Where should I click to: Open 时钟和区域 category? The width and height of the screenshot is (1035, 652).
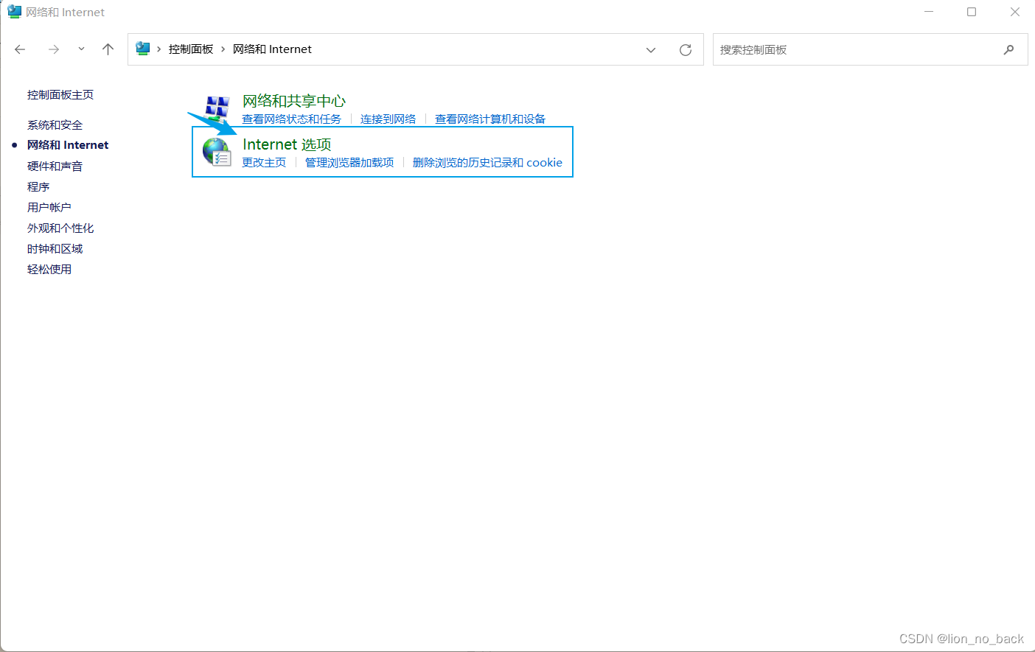point(55,249)
